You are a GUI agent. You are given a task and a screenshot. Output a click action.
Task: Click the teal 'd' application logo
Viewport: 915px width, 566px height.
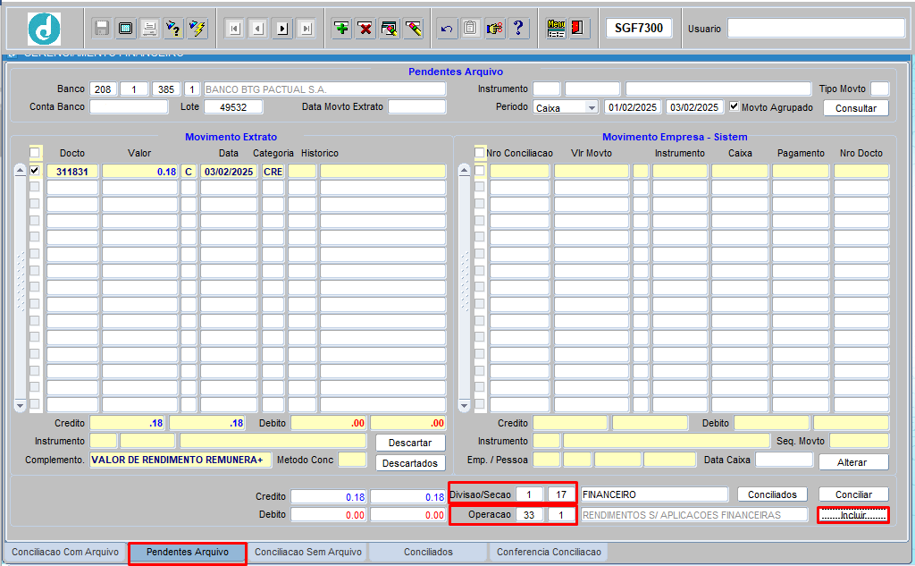[x=45, y=29]
